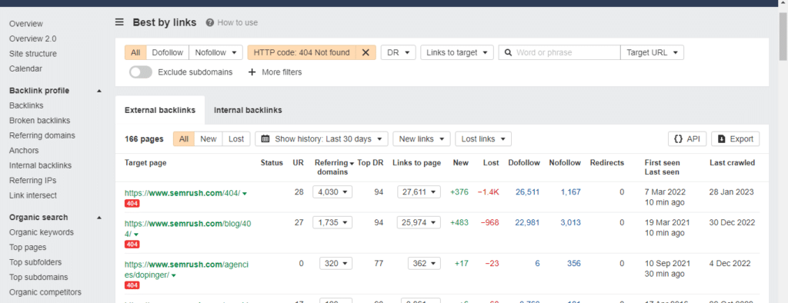
Task: Open the Links to target dropdown
Action: coord(457,52)
